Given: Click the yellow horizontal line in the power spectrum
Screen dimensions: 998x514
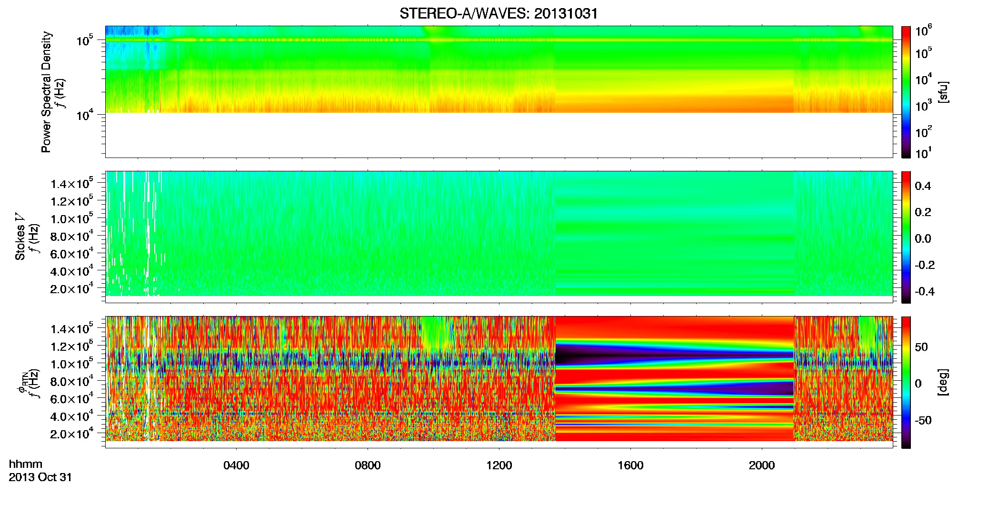Looking at the screenshot, I should pyautogui.click(x=499, y=40).
